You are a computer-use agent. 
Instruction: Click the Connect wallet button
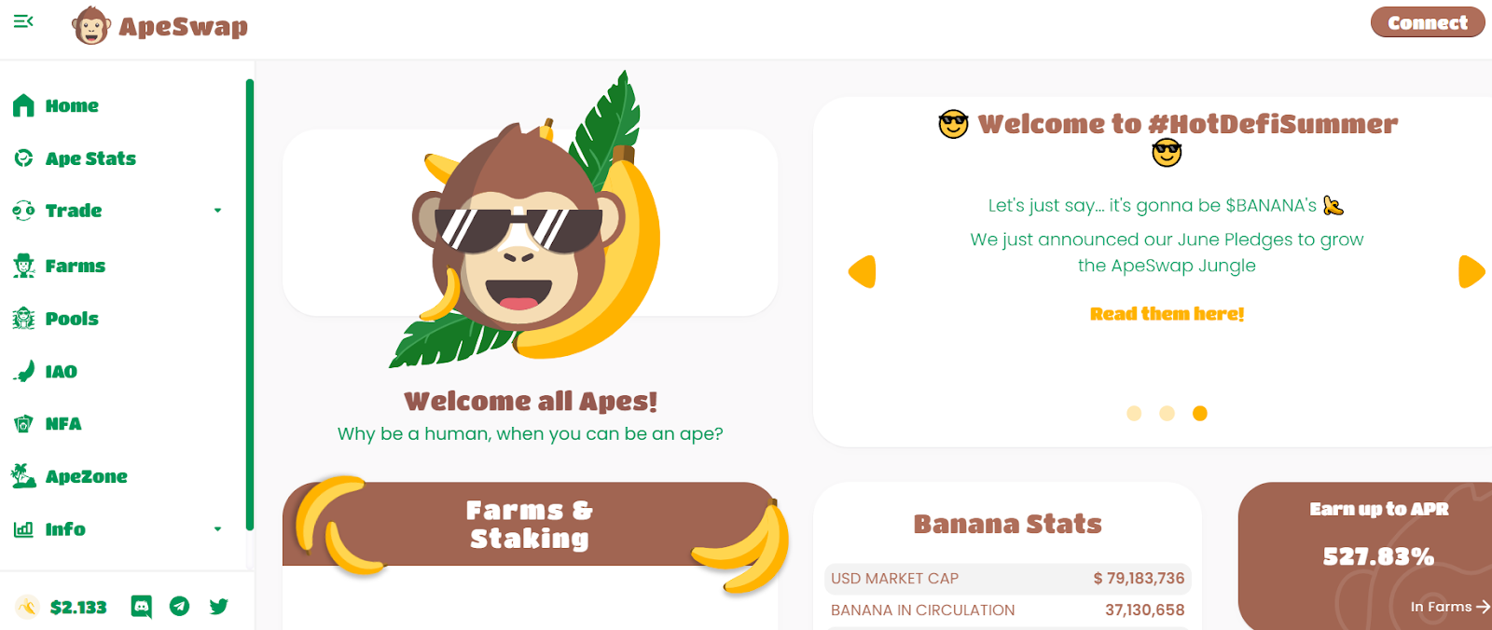1428,22
